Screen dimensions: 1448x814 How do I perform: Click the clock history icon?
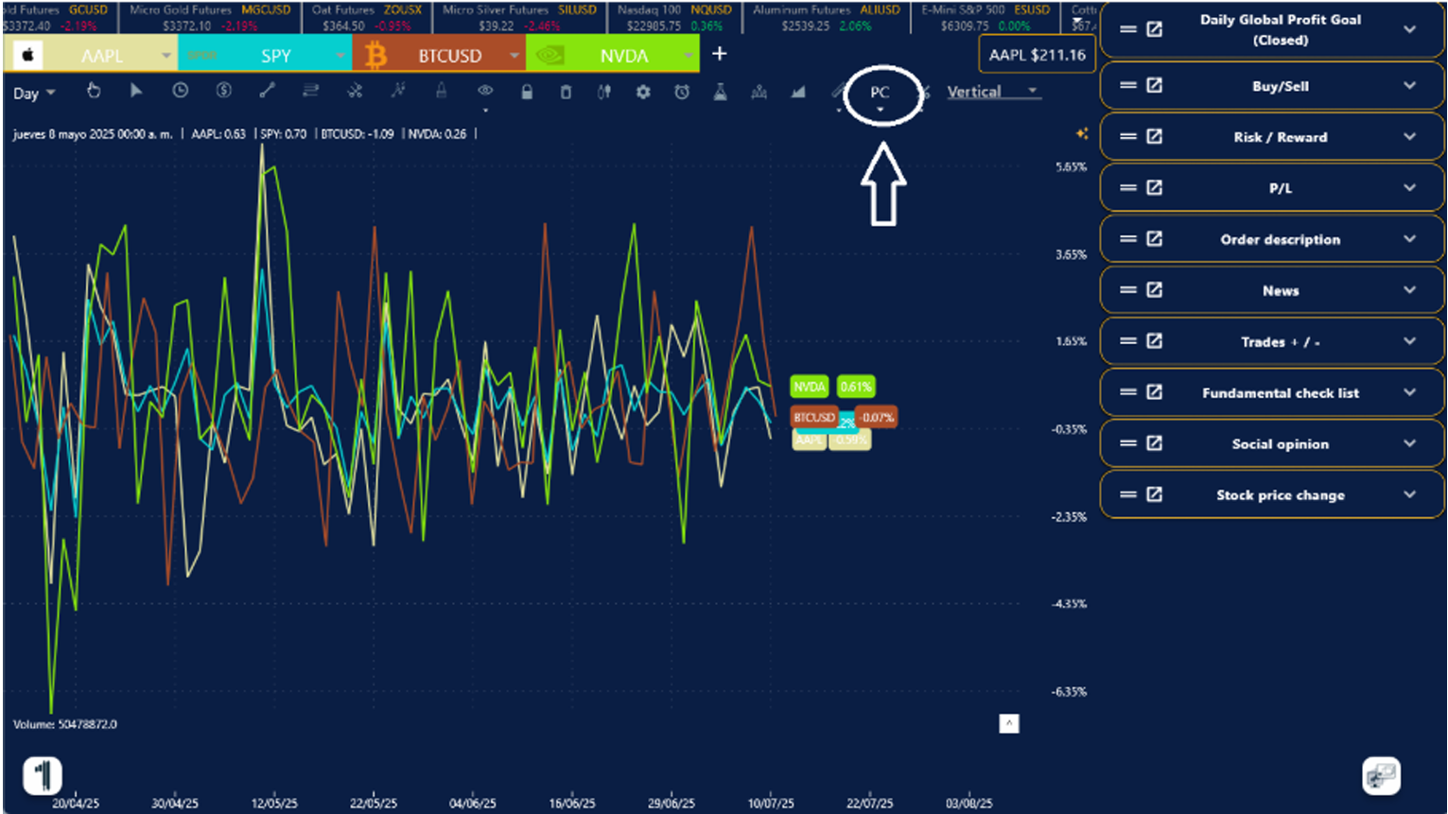click(180, 91)
